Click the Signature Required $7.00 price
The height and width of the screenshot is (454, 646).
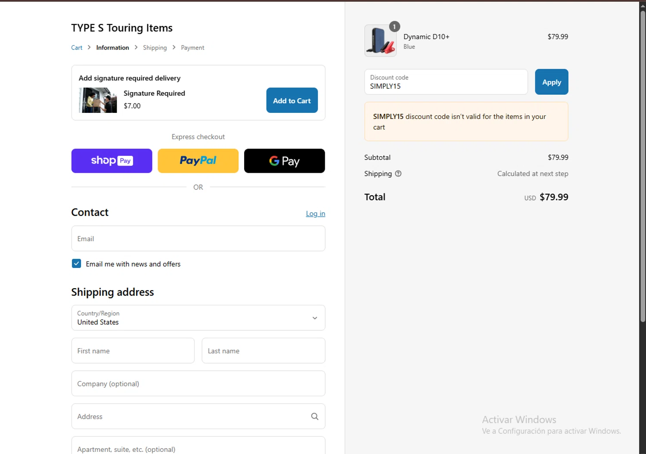click(132, 106)
